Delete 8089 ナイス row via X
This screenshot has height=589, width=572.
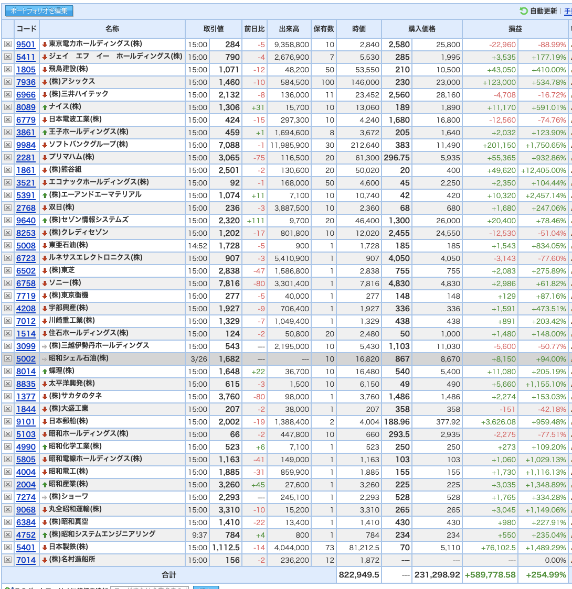(7, 107)
